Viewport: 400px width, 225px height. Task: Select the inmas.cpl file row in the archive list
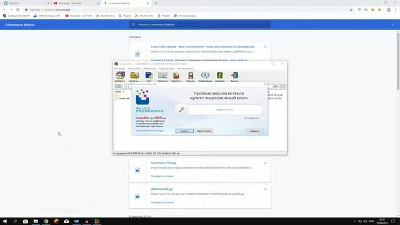click(x=122, y=99)
